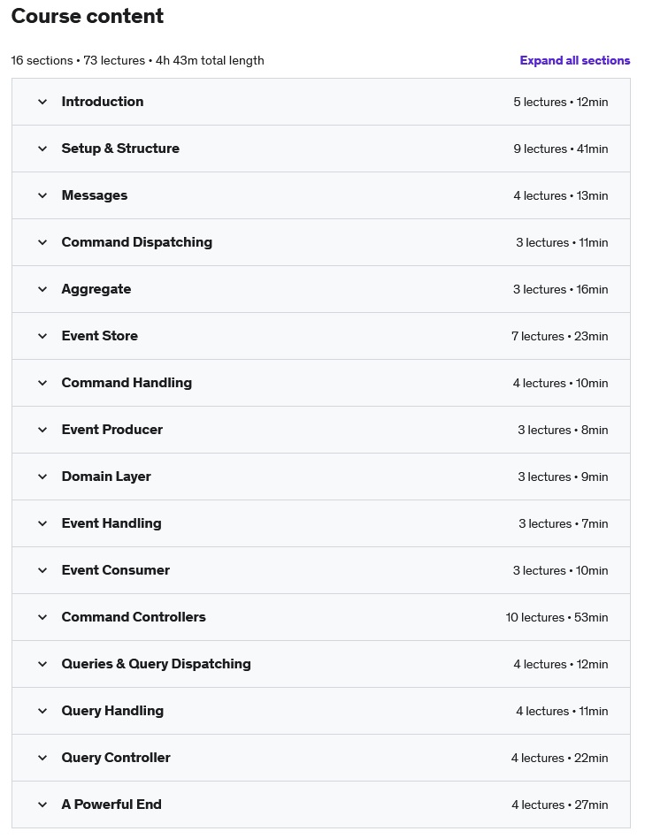Expand the Domain Layer chevron

(42, 477)
